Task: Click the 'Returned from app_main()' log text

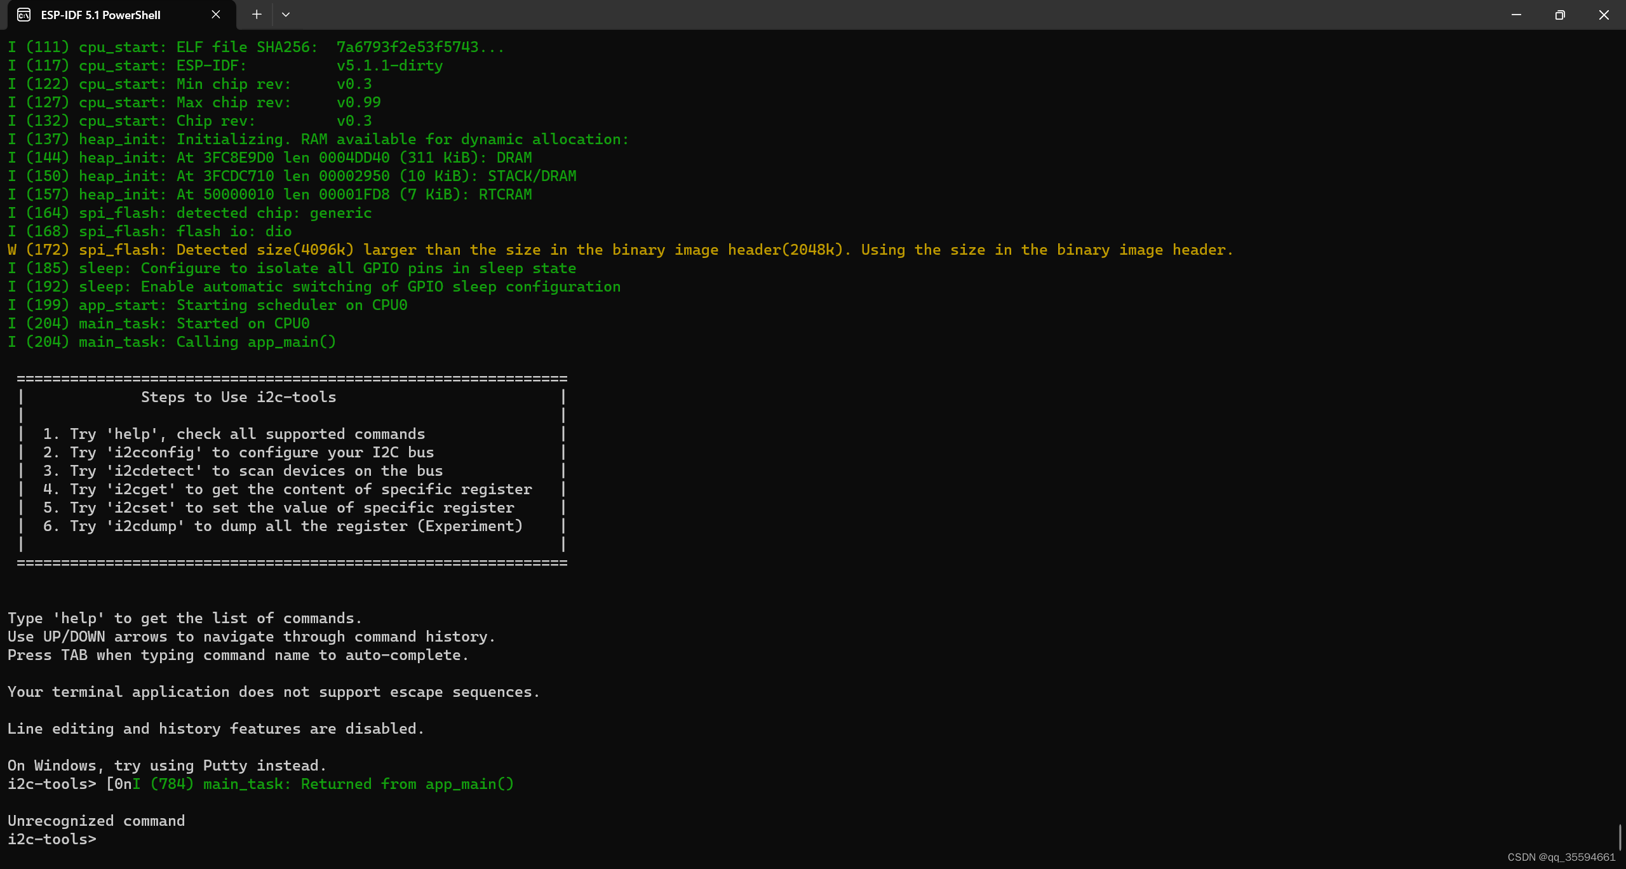Action: pos(406,784)
